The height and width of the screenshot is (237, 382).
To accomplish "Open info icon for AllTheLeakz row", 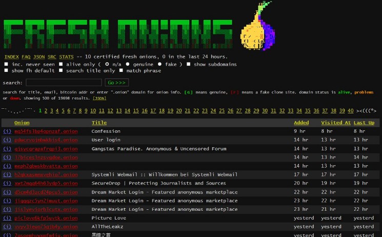I will coord(7,227).
